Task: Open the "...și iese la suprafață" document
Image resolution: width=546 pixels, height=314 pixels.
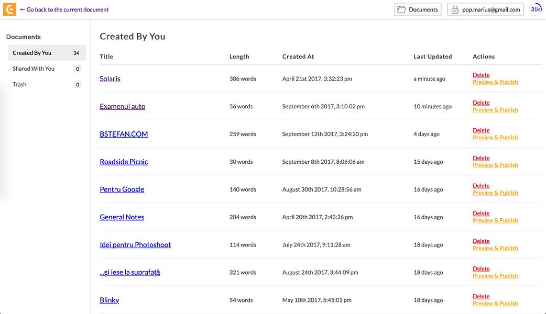Action: [130, 273]
